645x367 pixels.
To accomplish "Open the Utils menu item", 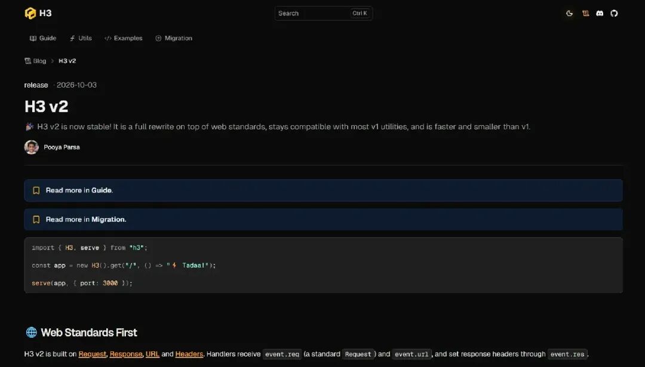I will point(81,38).
